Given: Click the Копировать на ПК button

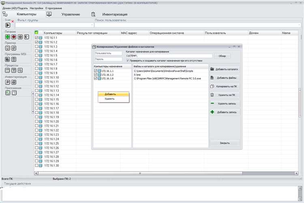Looking at the screenshot, I should point(225,86).
